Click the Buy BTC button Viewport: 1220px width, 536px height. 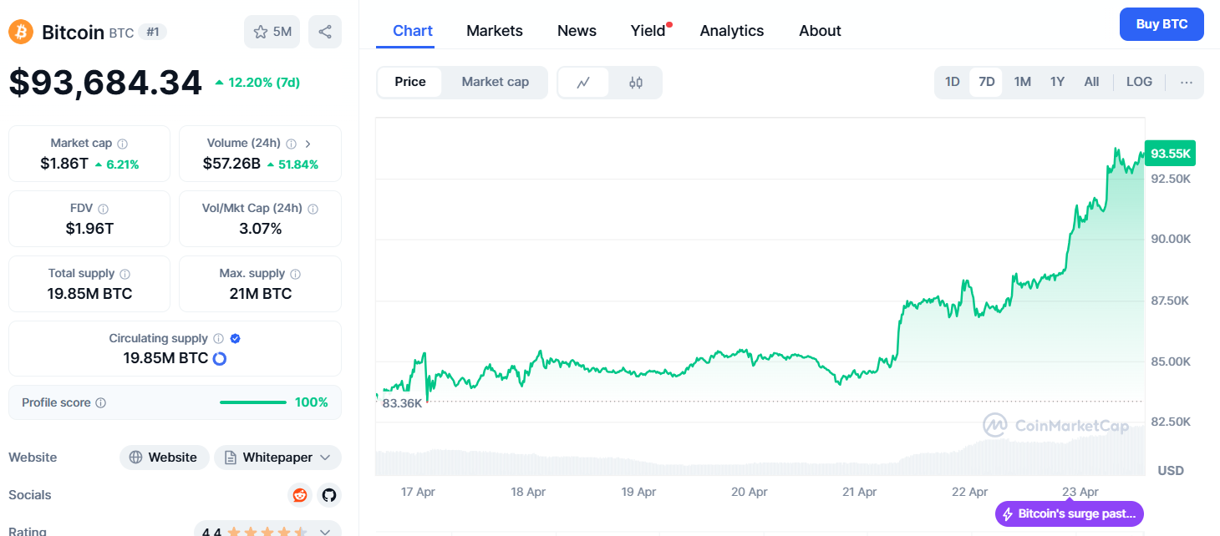click(1162, 24)
